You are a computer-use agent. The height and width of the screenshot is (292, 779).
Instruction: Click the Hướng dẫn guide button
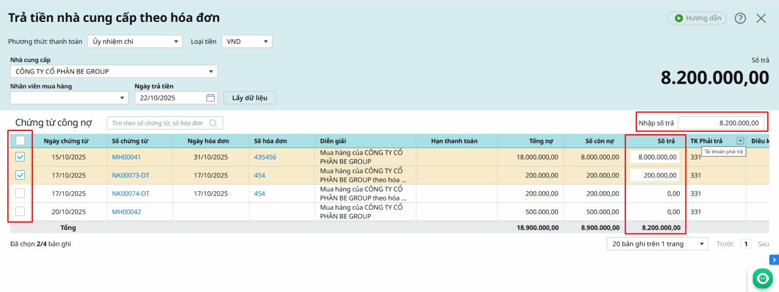(697, 18)
